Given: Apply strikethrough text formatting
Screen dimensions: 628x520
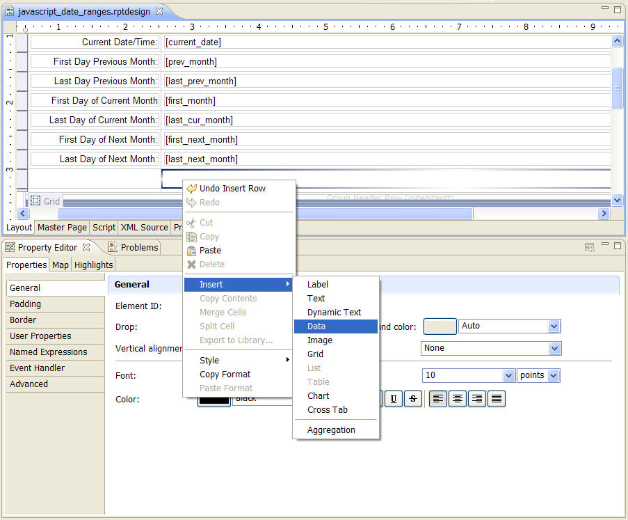Looking at the screenshot, I should coord(412,398).
